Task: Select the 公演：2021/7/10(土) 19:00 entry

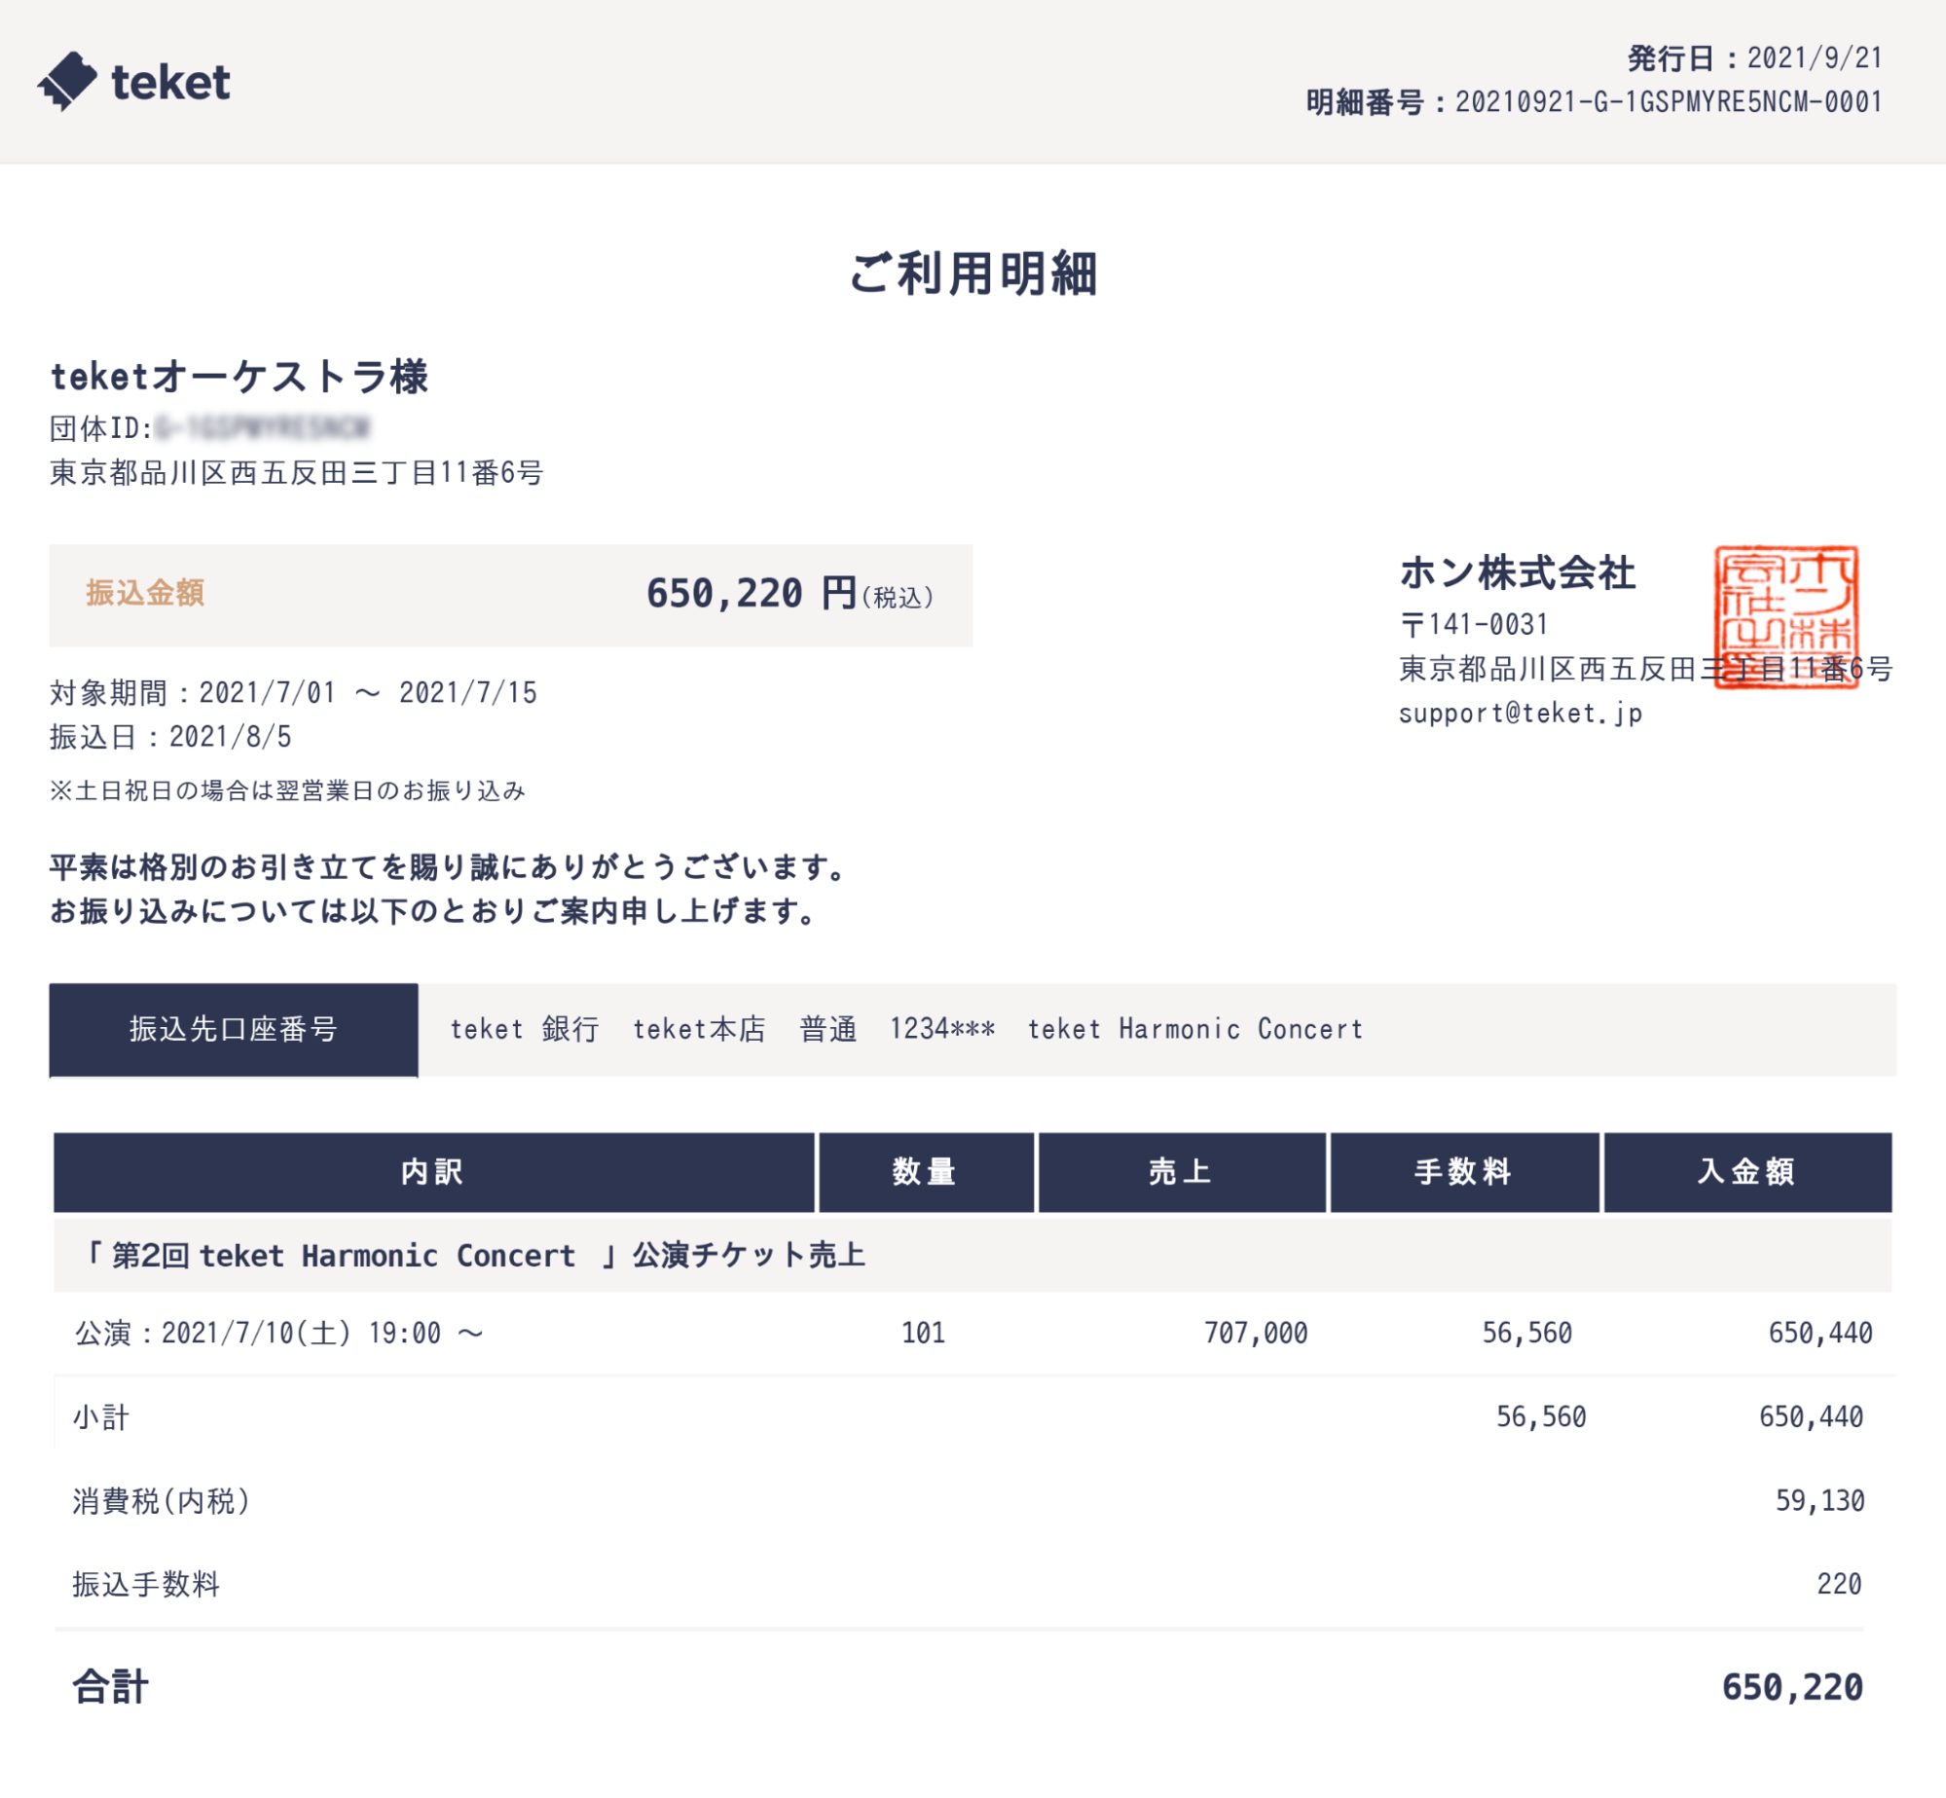Action: click(x=278, y=1334)
